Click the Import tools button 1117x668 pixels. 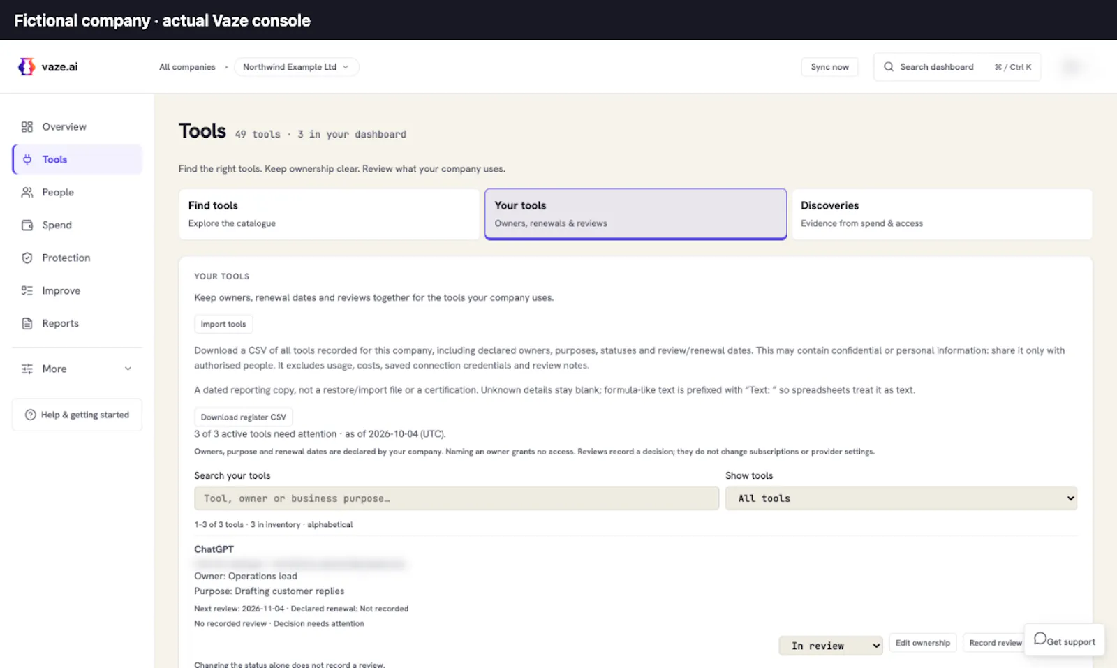[x=223, y=324]
